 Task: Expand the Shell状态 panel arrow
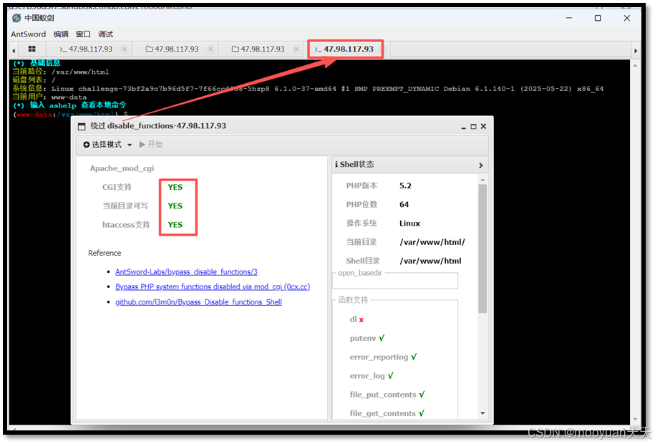click(481, 165)
